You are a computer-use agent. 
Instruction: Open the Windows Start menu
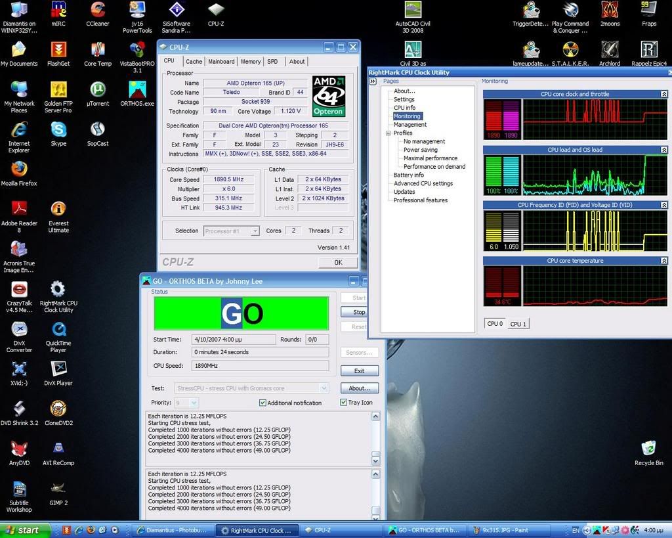tap(24, 530)
